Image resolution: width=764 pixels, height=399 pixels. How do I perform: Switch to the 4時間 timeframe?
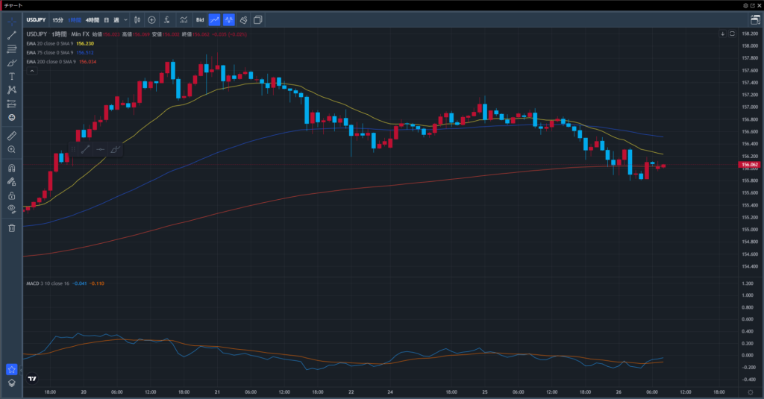click(93, 19)
